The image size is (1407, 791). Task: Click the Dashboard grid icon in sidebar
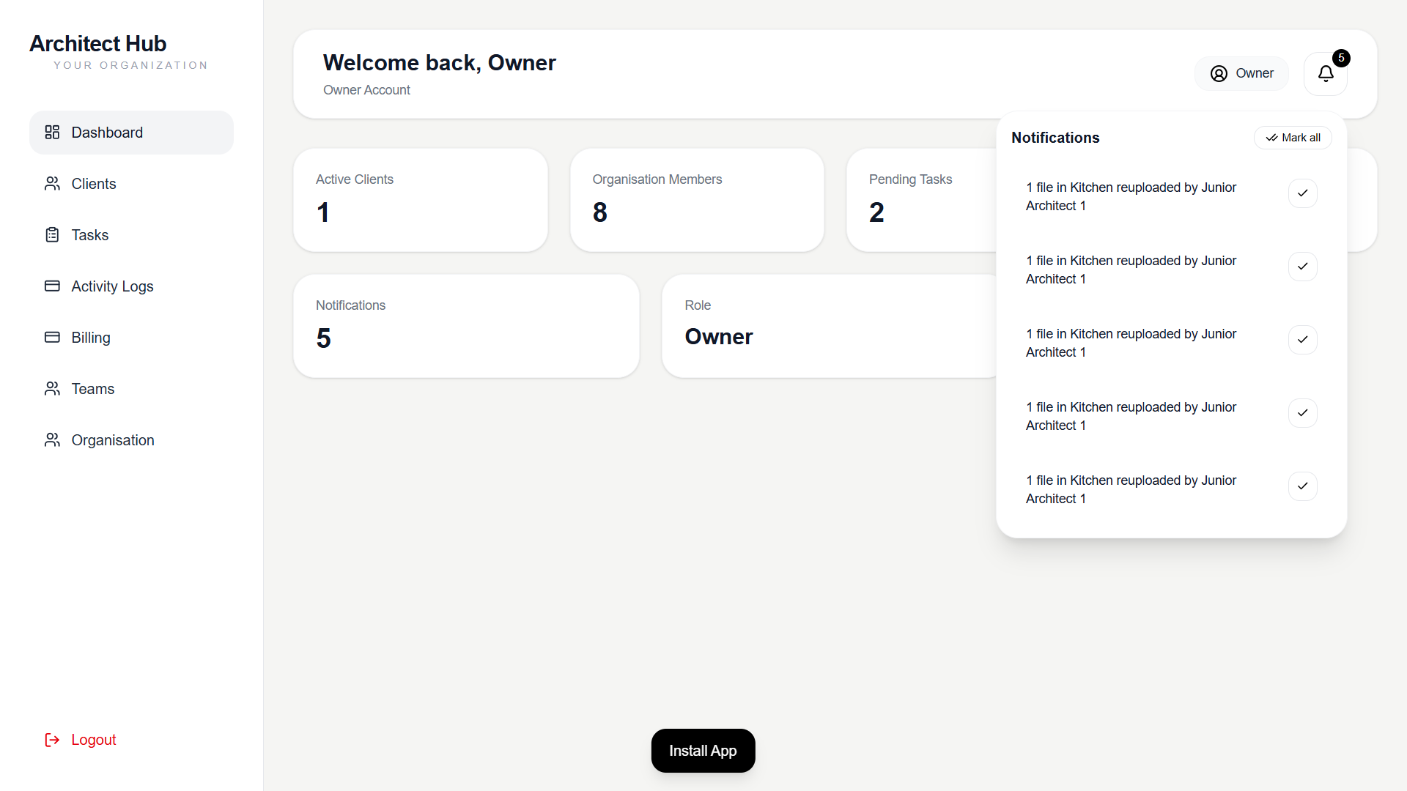tap(52, 133)
